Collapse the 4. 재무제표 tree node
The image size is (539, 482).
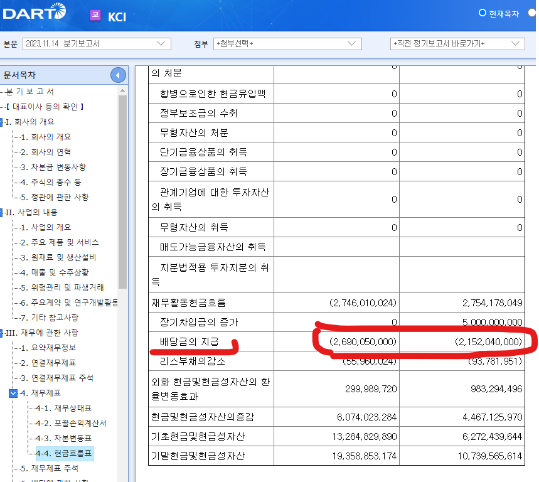click(x=13, y=393)
